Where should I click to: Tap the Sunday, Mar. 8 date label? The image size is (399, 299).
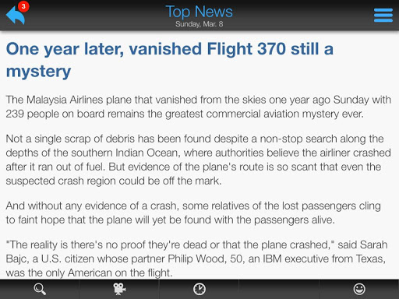click(199, 24)
